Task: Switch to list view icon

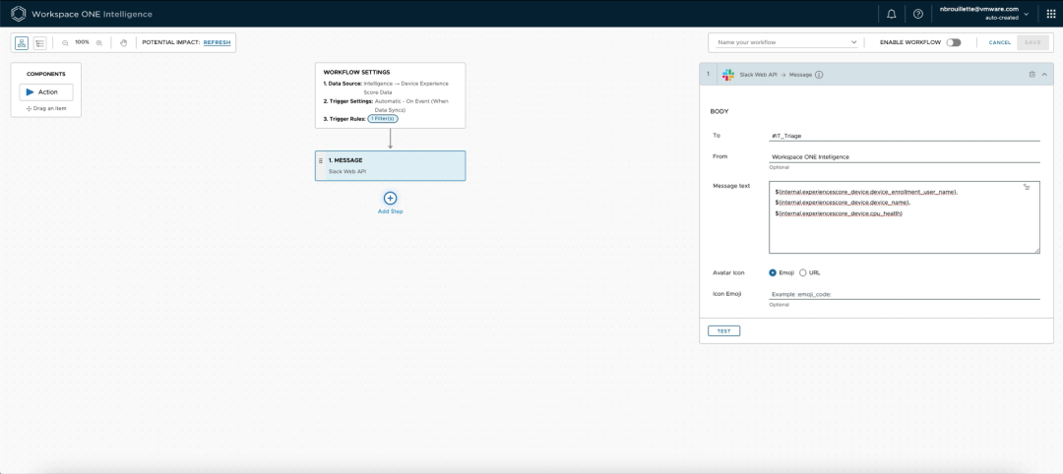Action: click(x=40, y=42)
